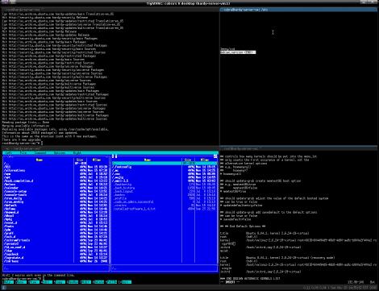
Task: Open the Left pull-down menu in Midnight Commander
Action: pyautogui.click(x=9, y=152)
